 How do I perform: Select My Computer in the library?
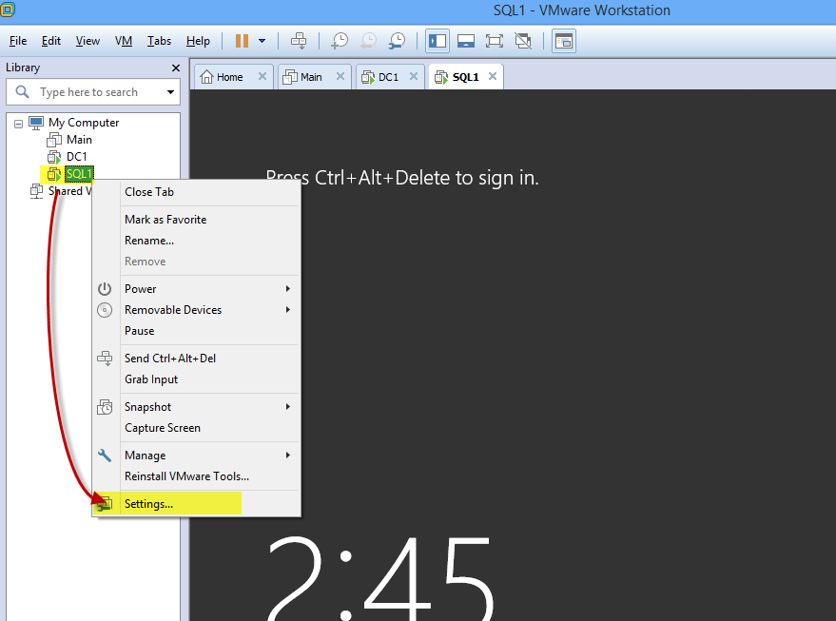[x=84, y=123]
